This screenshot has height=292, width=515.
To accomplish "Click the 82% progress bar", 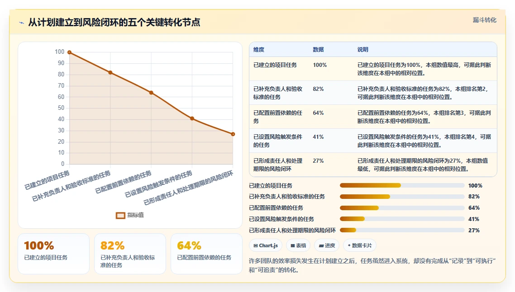I will (x=402, y=197).
